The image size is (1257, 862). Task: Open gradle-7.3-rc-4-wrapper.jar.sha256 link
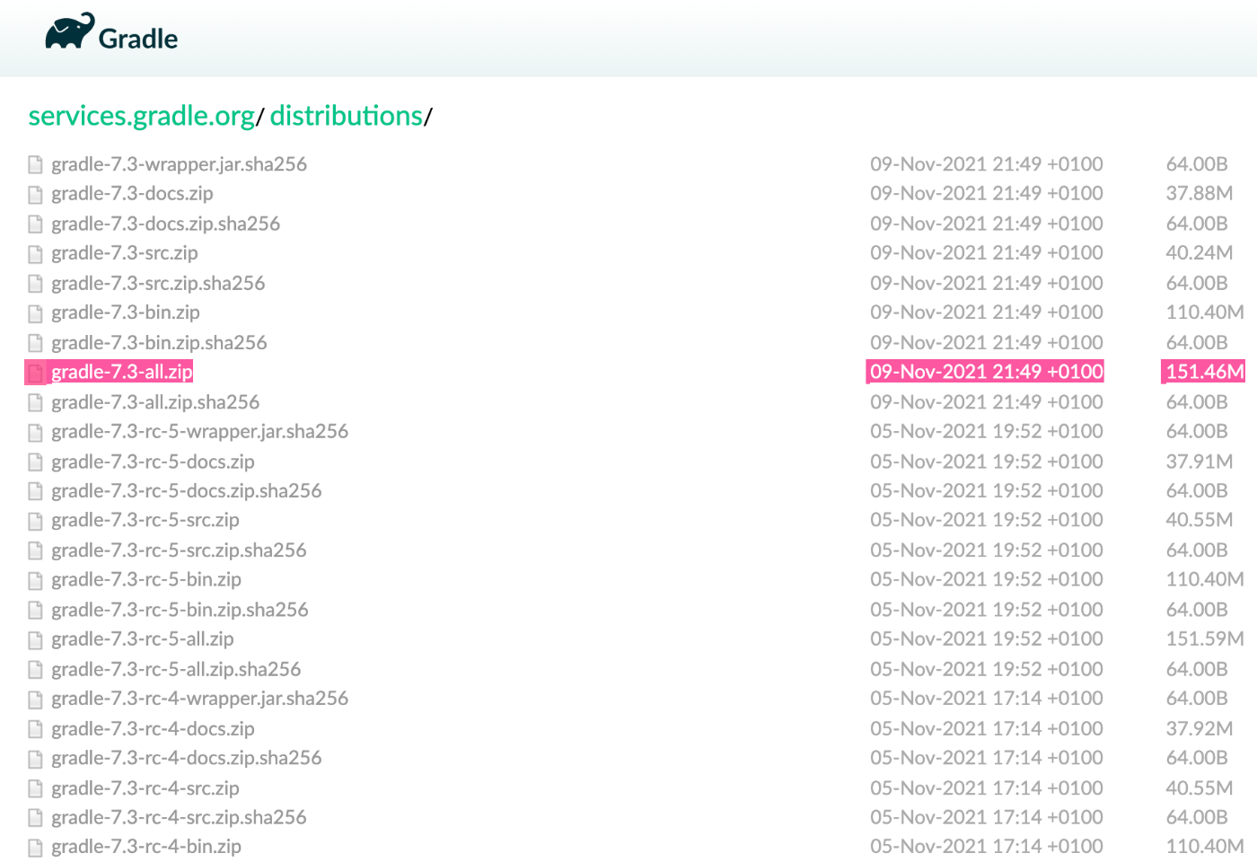pos(199,699)
